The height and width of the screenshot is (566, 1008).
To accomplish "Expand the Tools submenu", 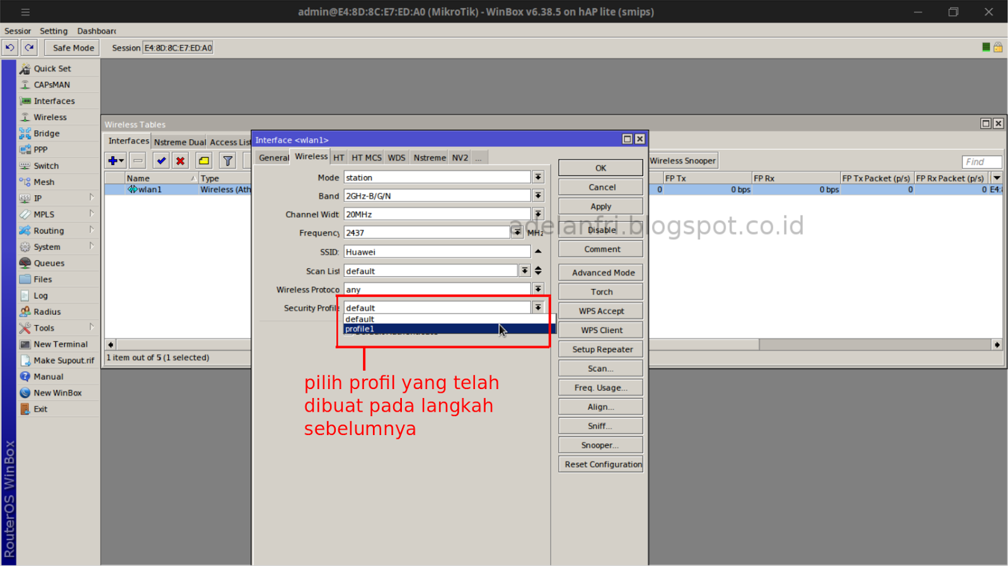I will coord(91,327).
